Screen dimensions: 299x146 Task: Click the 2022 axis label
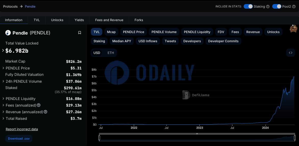pos(134,128)
